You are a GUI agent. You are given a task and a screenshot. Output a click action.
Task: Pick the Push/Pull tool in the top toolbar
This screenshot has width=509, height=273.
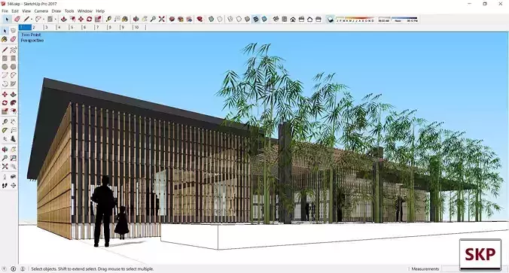tap(63, 19)
